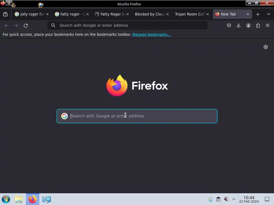
Task: Open the Extensions panel
Action: pos(258,25)
